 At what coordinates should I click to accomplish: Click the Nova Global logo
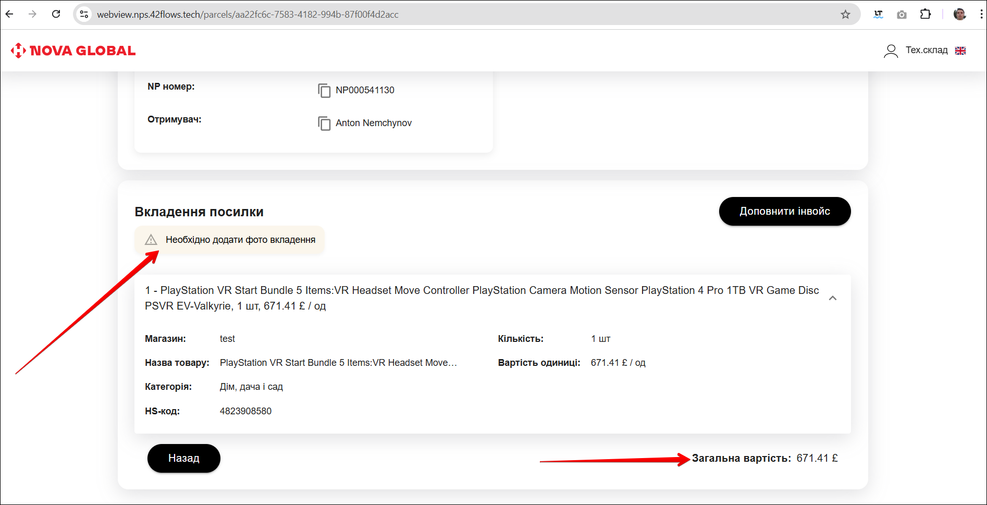coord(73,51)
